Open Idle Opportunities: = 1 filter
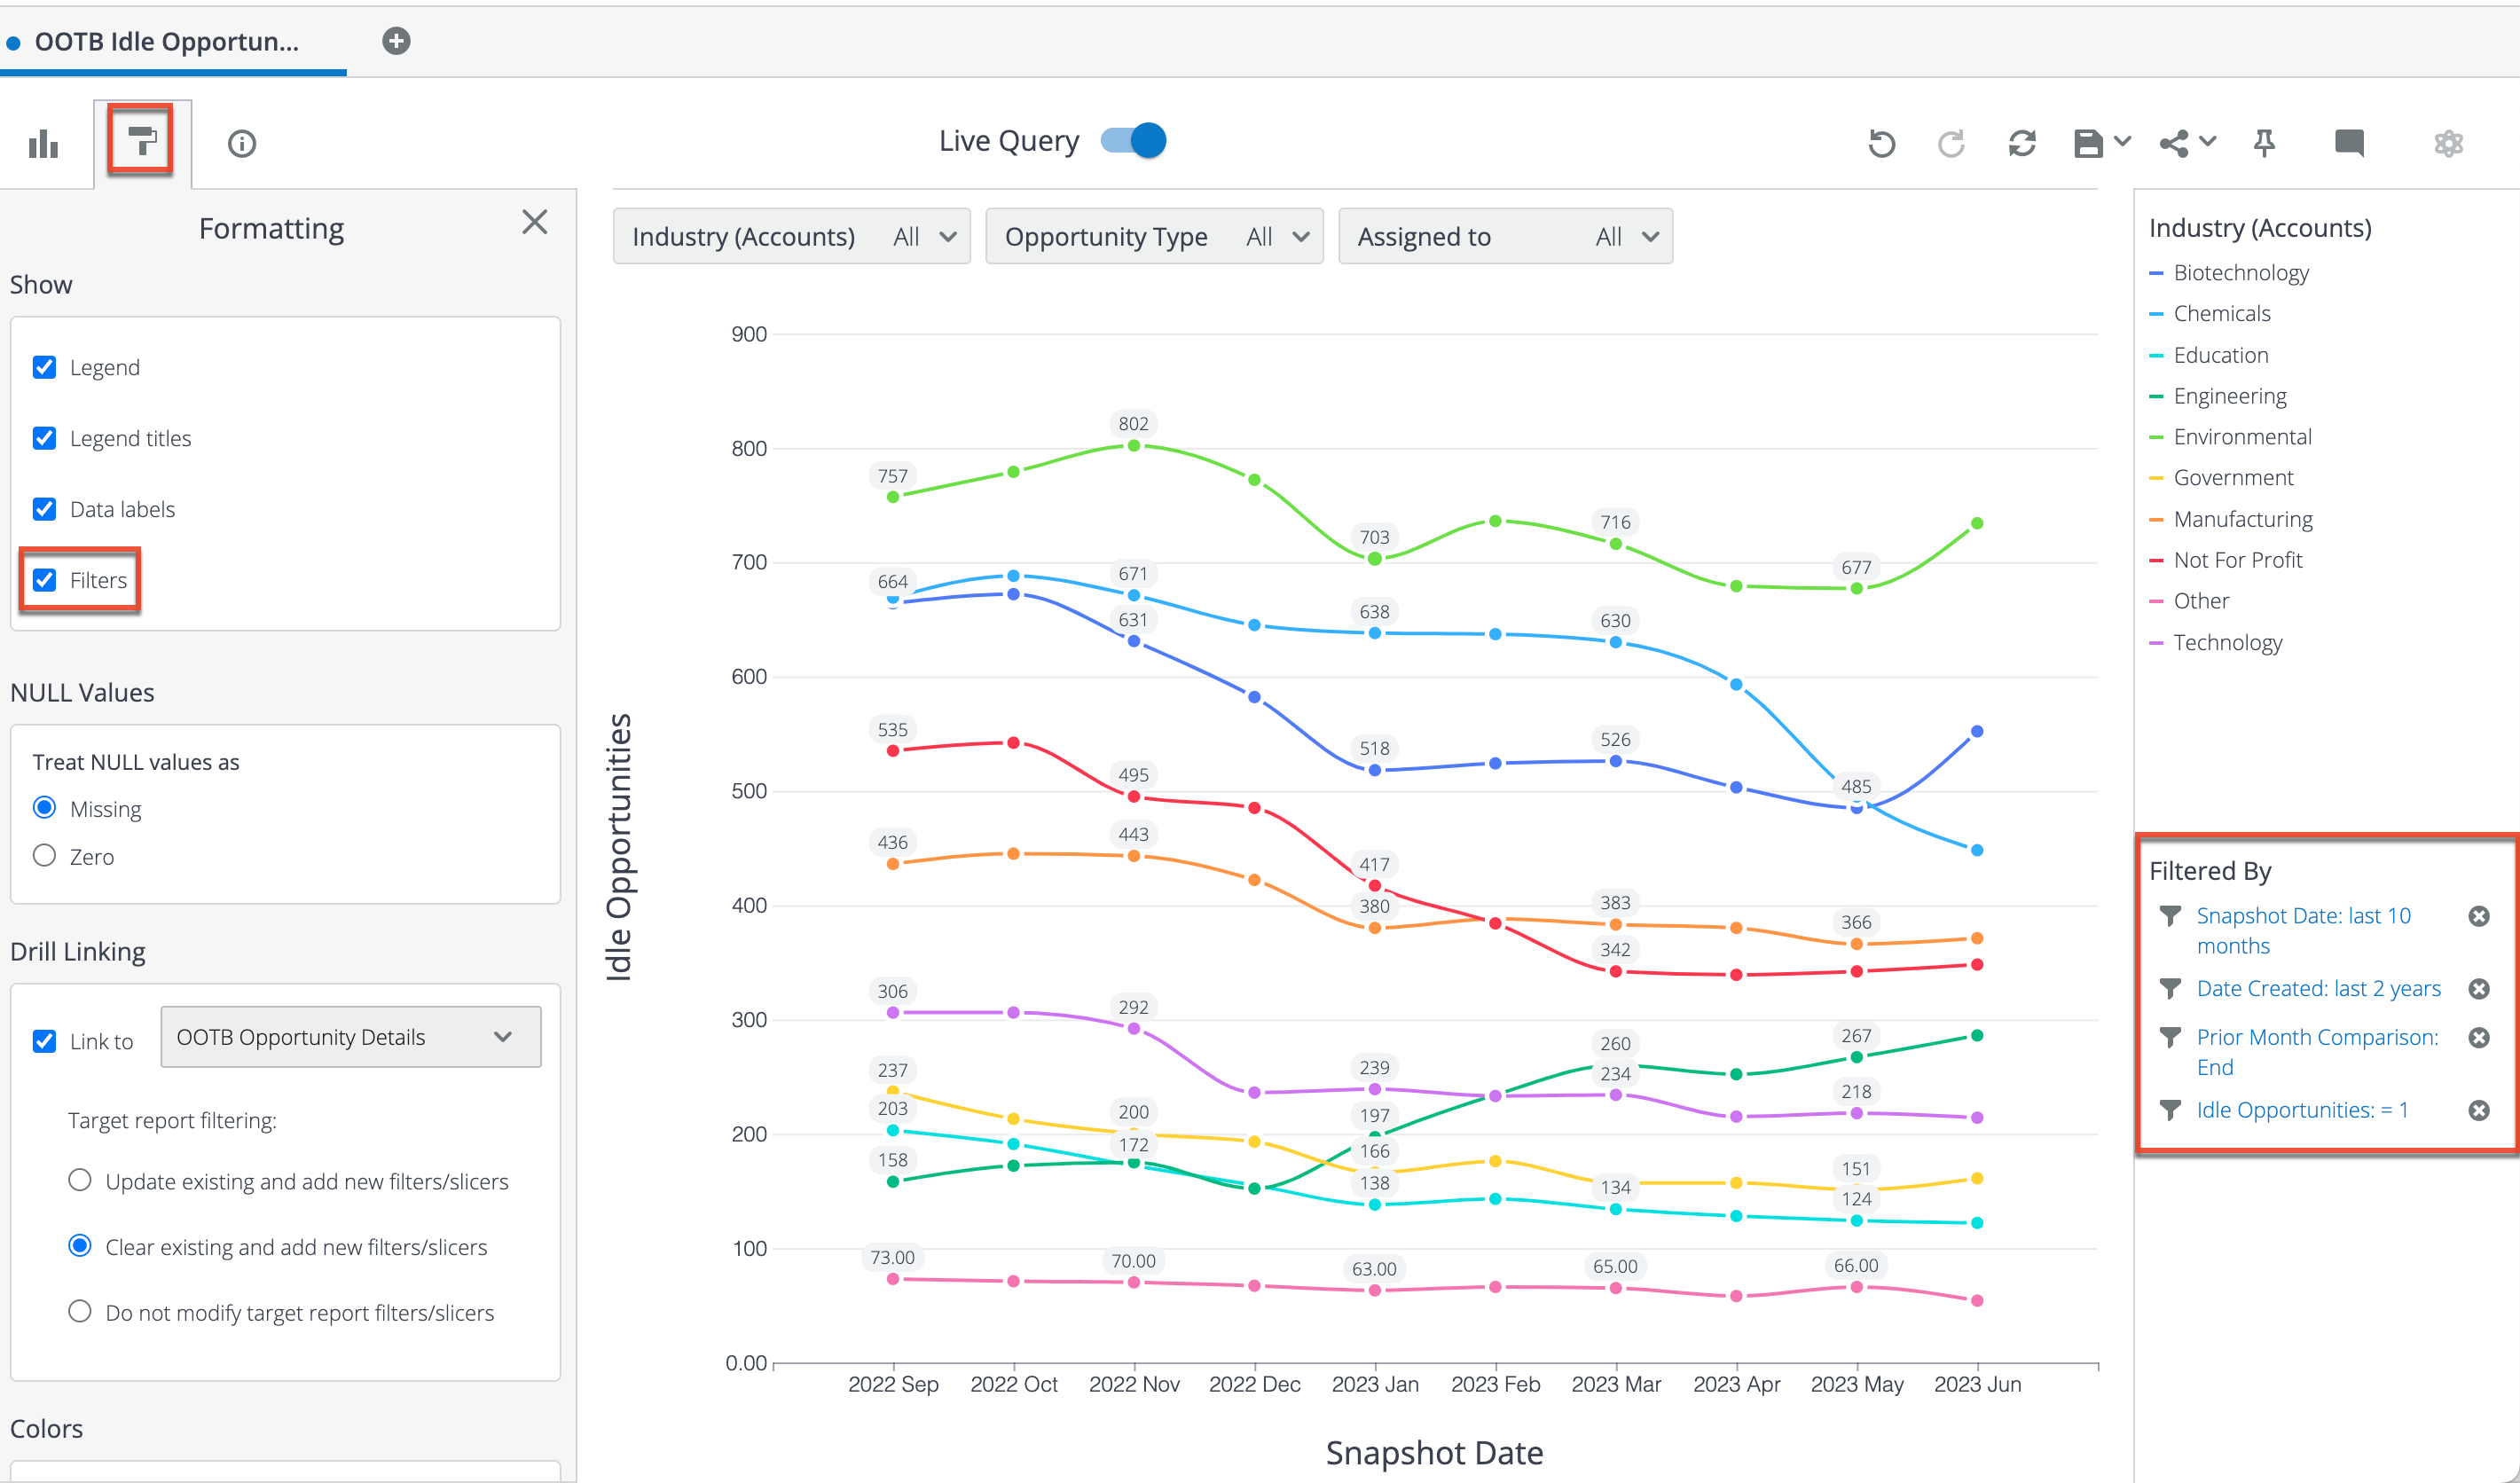2520x1483 pixels. (2302, 1110)
